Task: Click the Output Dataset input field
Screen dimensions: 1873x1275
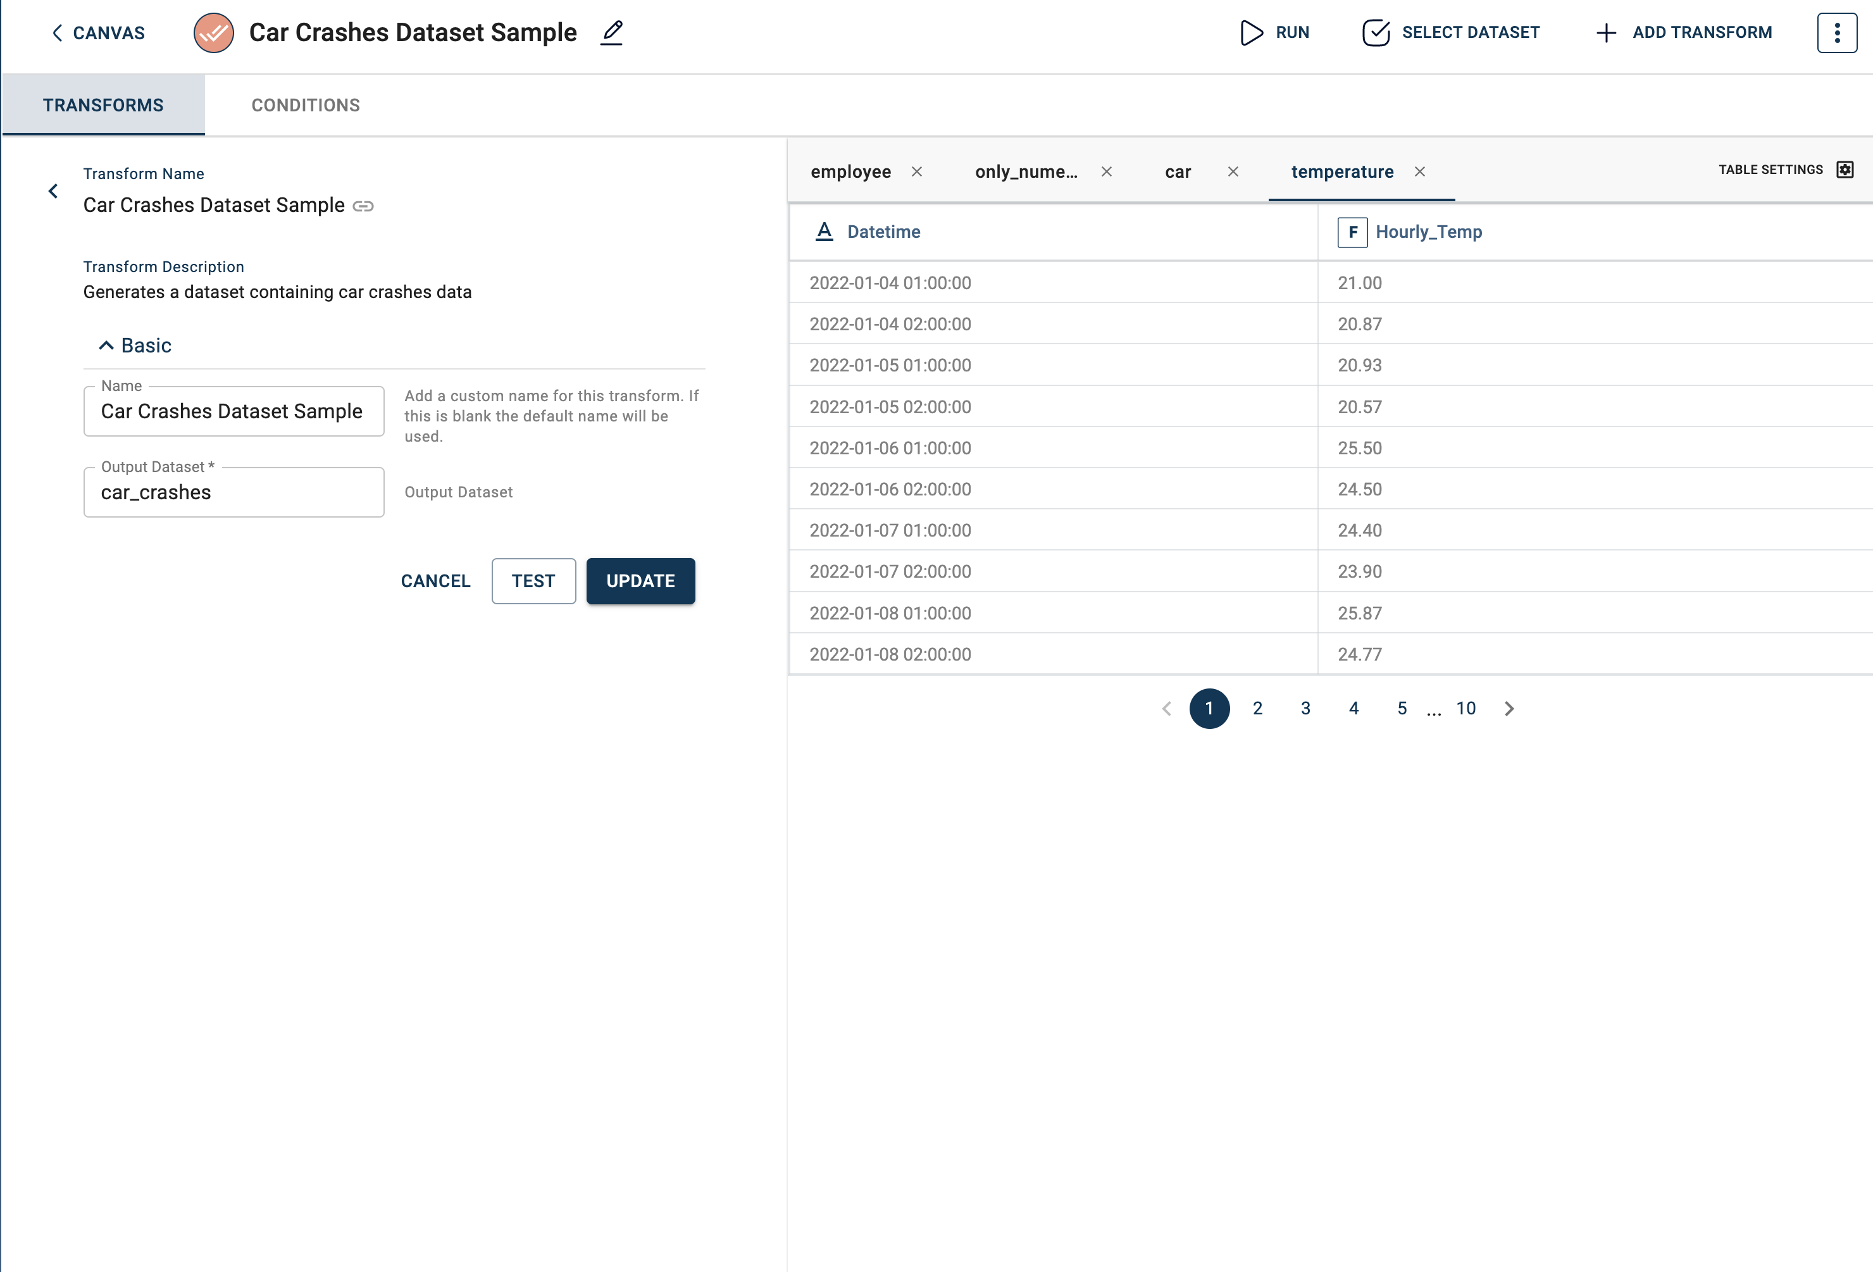Action: tap(233, 492)
